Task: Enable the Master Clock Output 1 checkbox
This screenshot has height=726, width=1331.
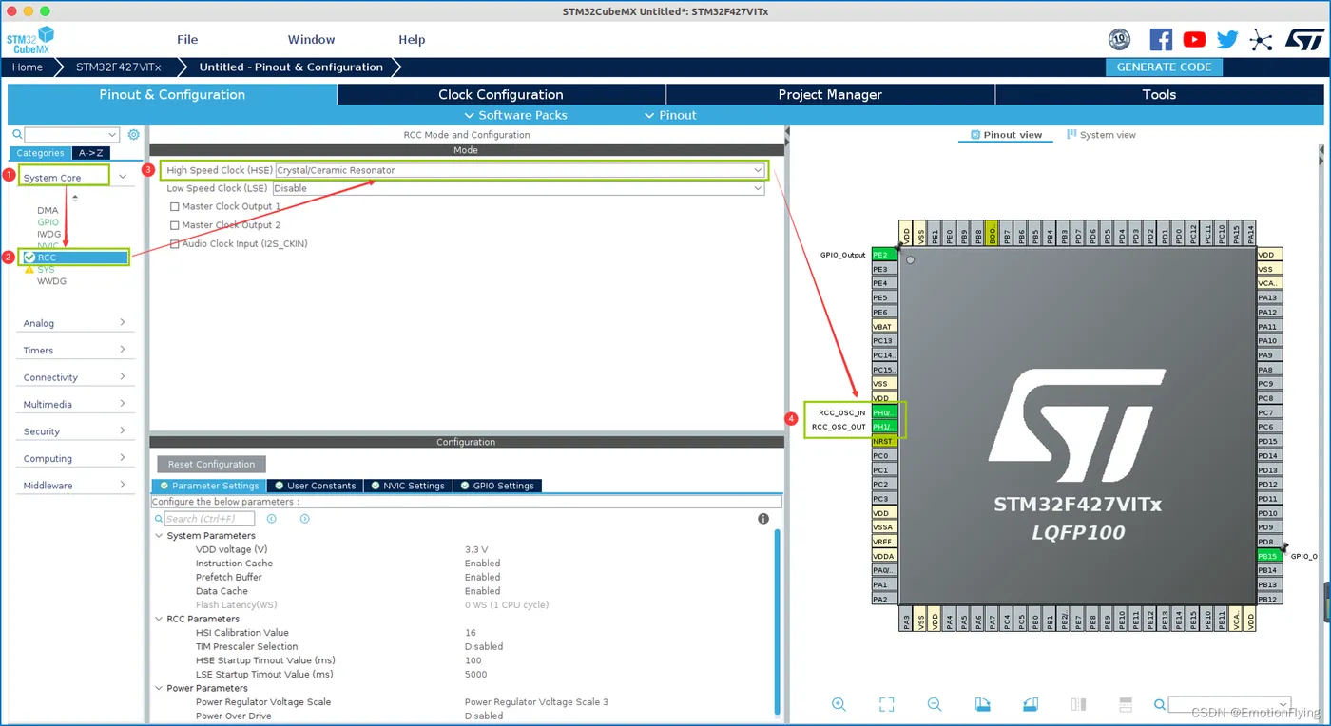Action: tap(174, 206)
